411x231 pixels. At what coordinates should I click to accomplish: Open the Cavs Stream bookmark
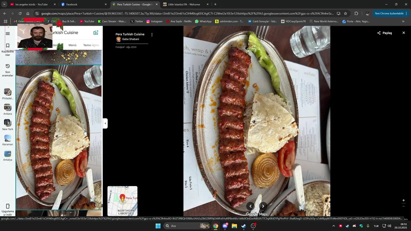(112, 21)
